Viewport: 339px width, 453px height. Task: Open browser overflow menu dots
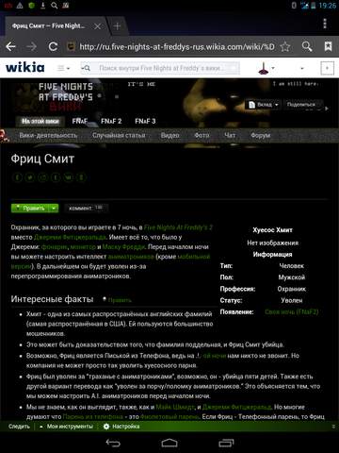click(x=325, y=24)
